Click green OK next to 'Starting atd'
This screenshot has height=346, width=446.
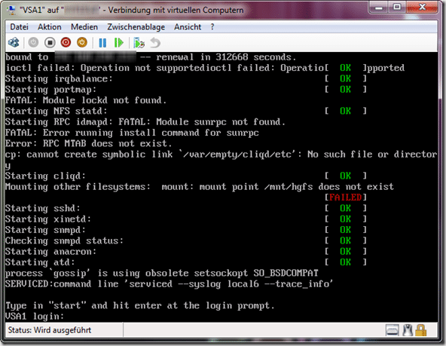pos(345,262)
